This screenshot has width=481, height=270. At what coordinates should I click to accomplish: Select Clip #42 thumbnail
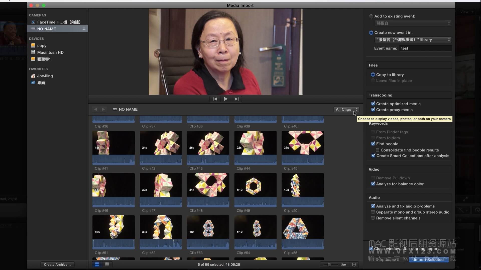161,147
